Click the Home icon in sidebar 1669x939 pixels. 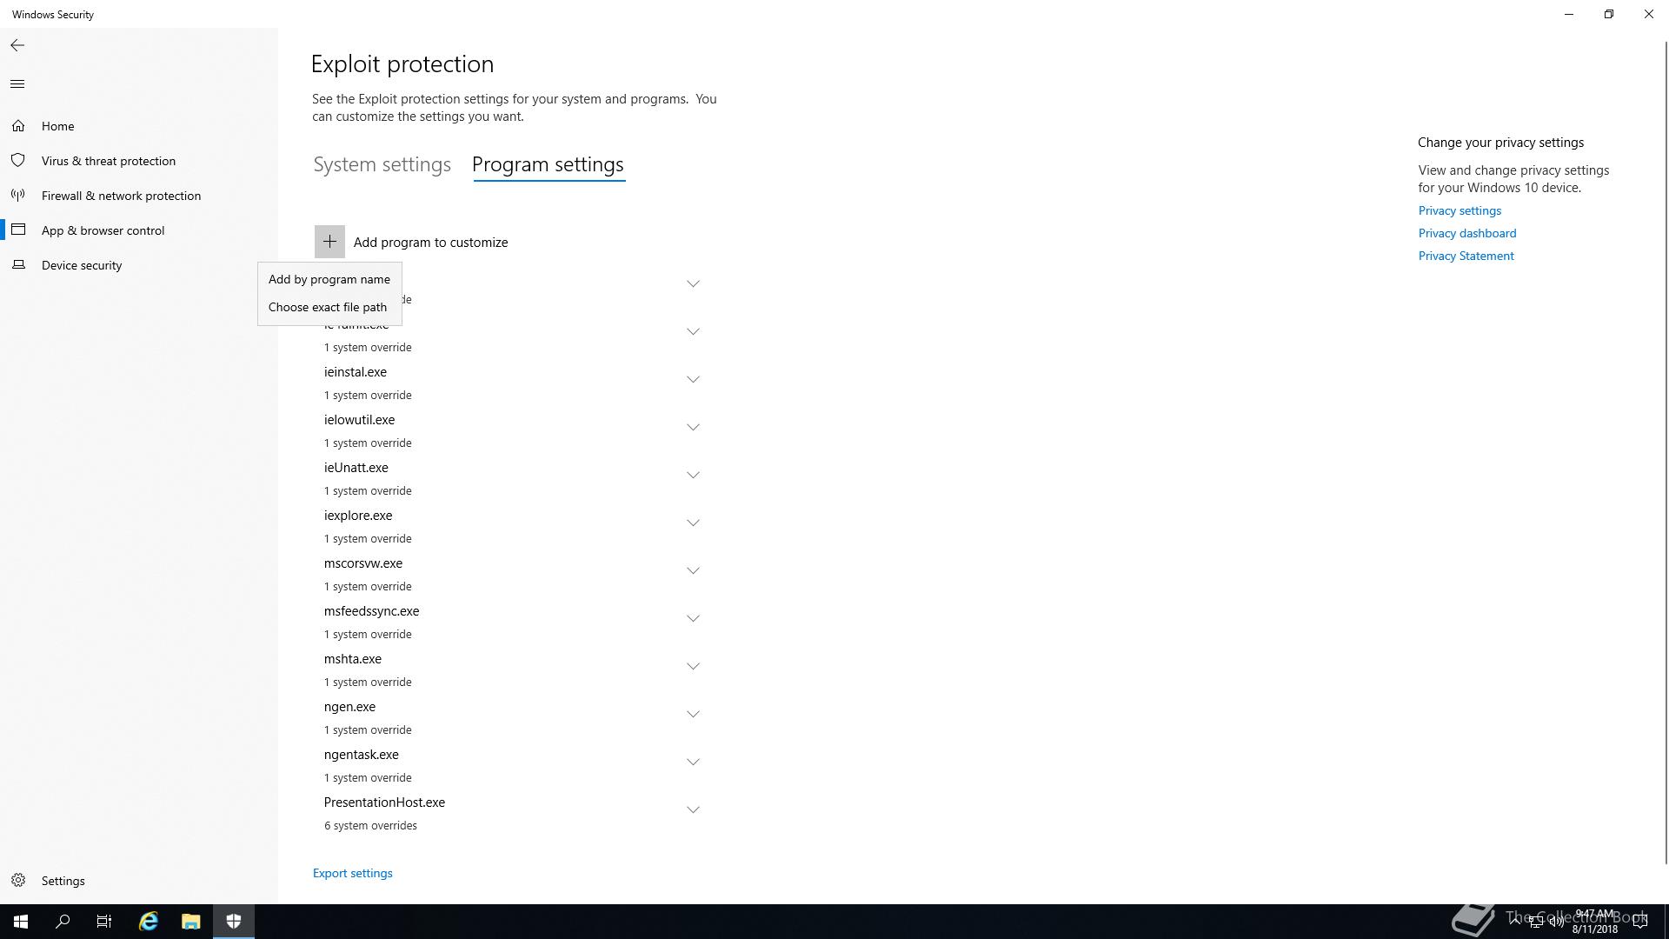pyautogui.click(x=18, y=126)
